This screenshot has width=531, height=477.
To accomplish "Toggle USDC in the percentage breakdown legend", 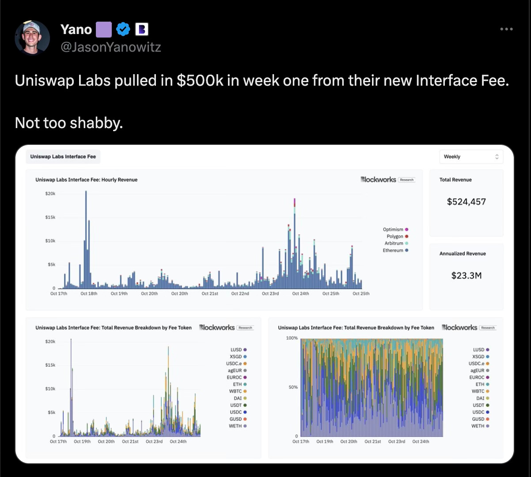I will pos(481,412).
